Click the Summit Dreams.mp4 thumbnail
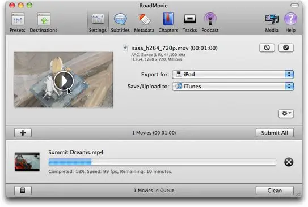 click(x=27, y=162)
